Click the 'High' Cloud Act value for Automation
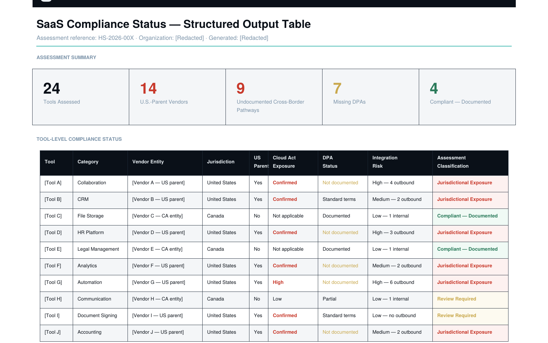Viewport: 548px width, 343px height. coord(278,283)
